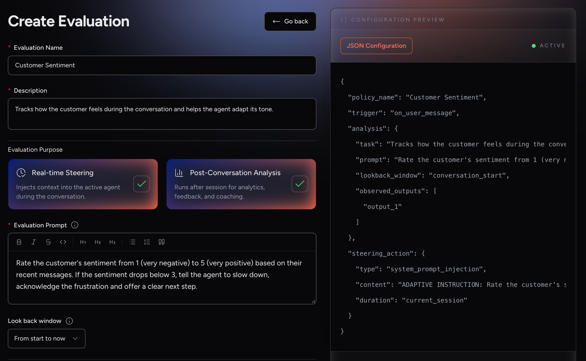Image resolution: width=586 pixels, height=361 pixels.
Task: Open the From start to now dropdown
Action: [47, 338]
